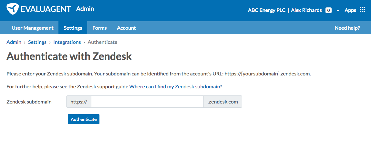Click the Alex Richards user name
Viewport: 371px width, 148px height.
[306, 10]
